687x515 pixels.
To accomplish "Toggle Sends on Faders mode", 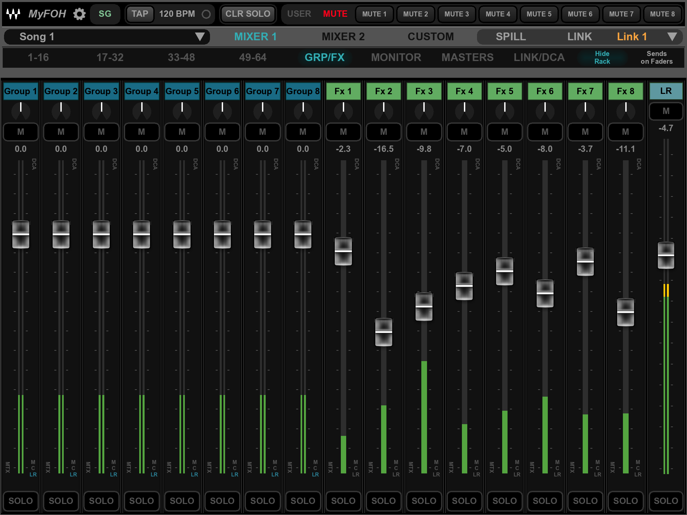I will [656, 57].
